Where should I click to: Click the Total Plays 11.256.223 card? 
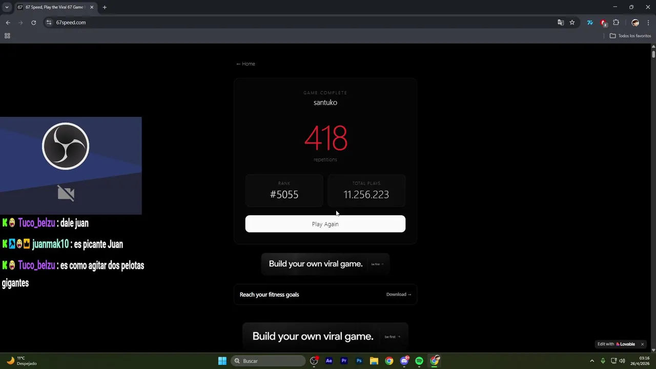[x=366, y=191]
